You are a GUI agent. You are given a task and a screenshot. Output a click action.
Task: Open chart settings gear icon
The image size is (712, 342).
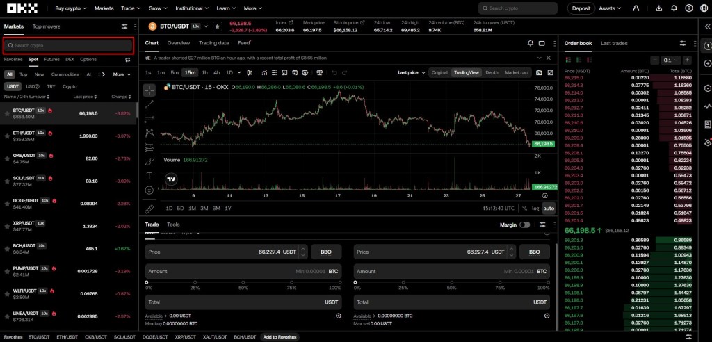pyautogui.click(x=305, y=73)
